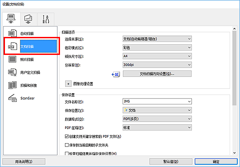Image resolution: width=240 pixels, height=167 pixels.
Task: Open the 文件名称 dropdown arrow
Action: (x=189, y=101)
